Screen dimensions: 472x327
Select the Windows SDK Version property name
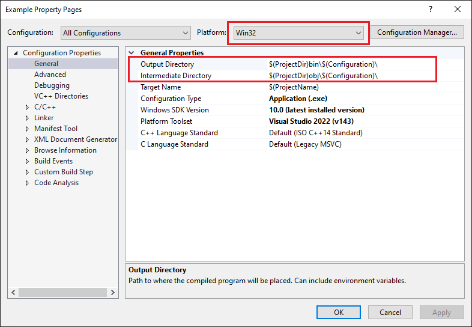coord(175,110)
